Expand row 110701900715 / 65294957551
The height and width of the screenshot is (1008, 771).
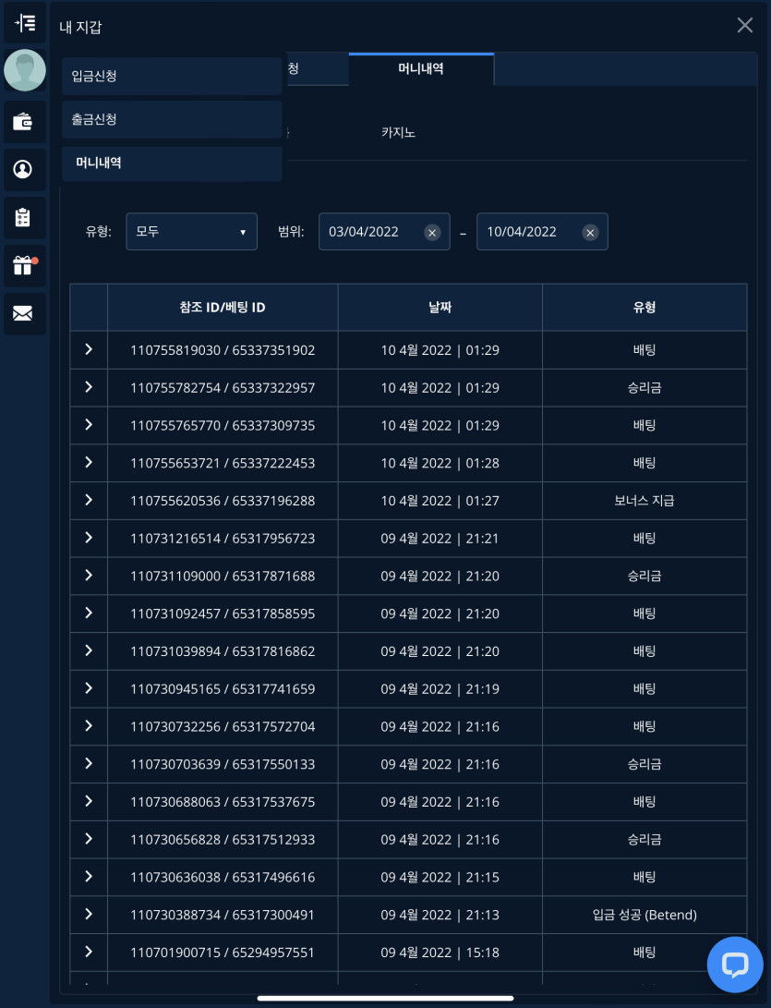coord(89,952)
